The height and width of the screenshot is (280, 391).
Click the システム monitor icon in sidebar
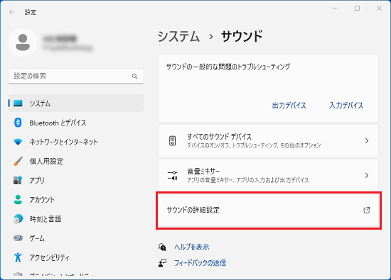click(x=18, y=103)
